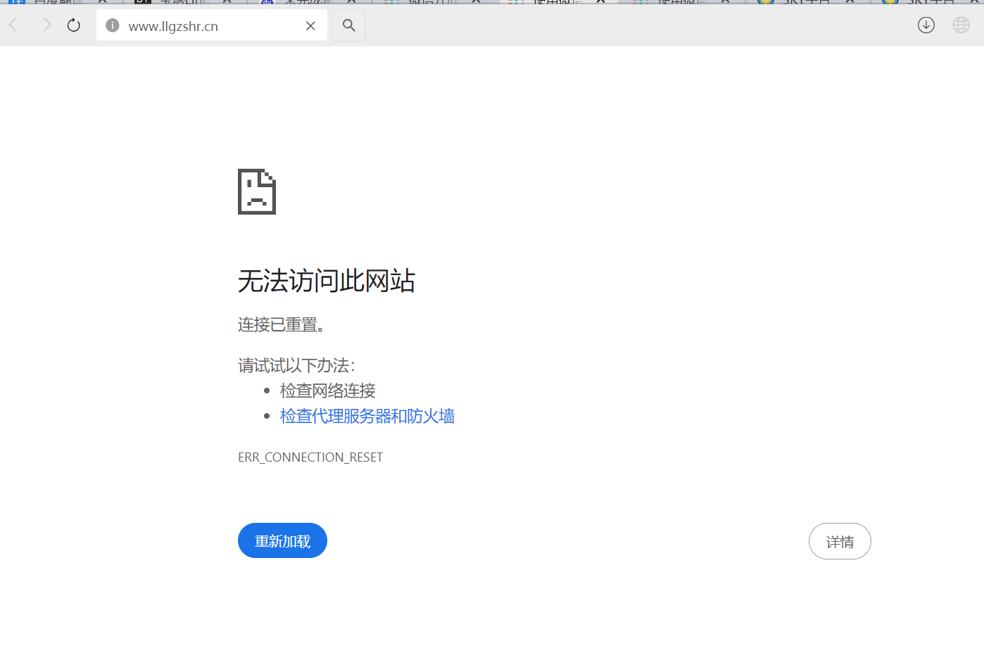Click the blue 重新加载 button
Image resolution: width=984 pixels, height=665 pixels.
pyautogui.click(x=282, y=540)
